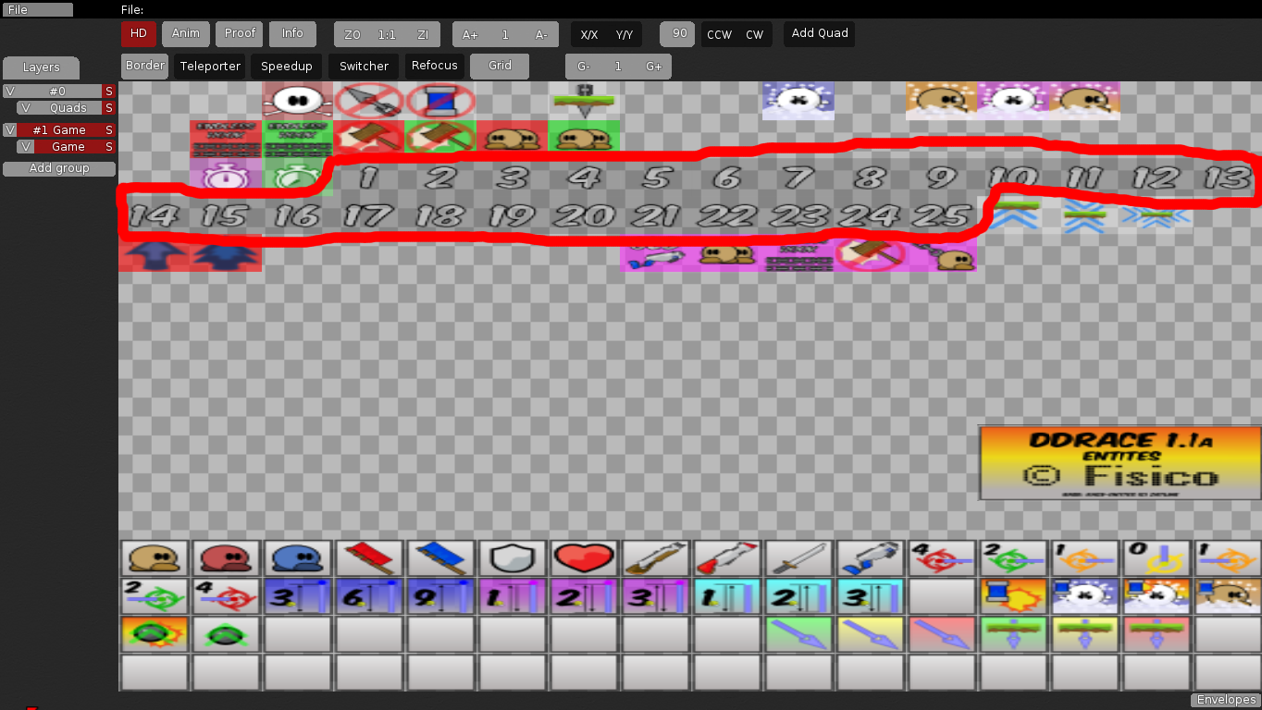Click the Switcher button

pyautogui.click(x=364, y=67)
